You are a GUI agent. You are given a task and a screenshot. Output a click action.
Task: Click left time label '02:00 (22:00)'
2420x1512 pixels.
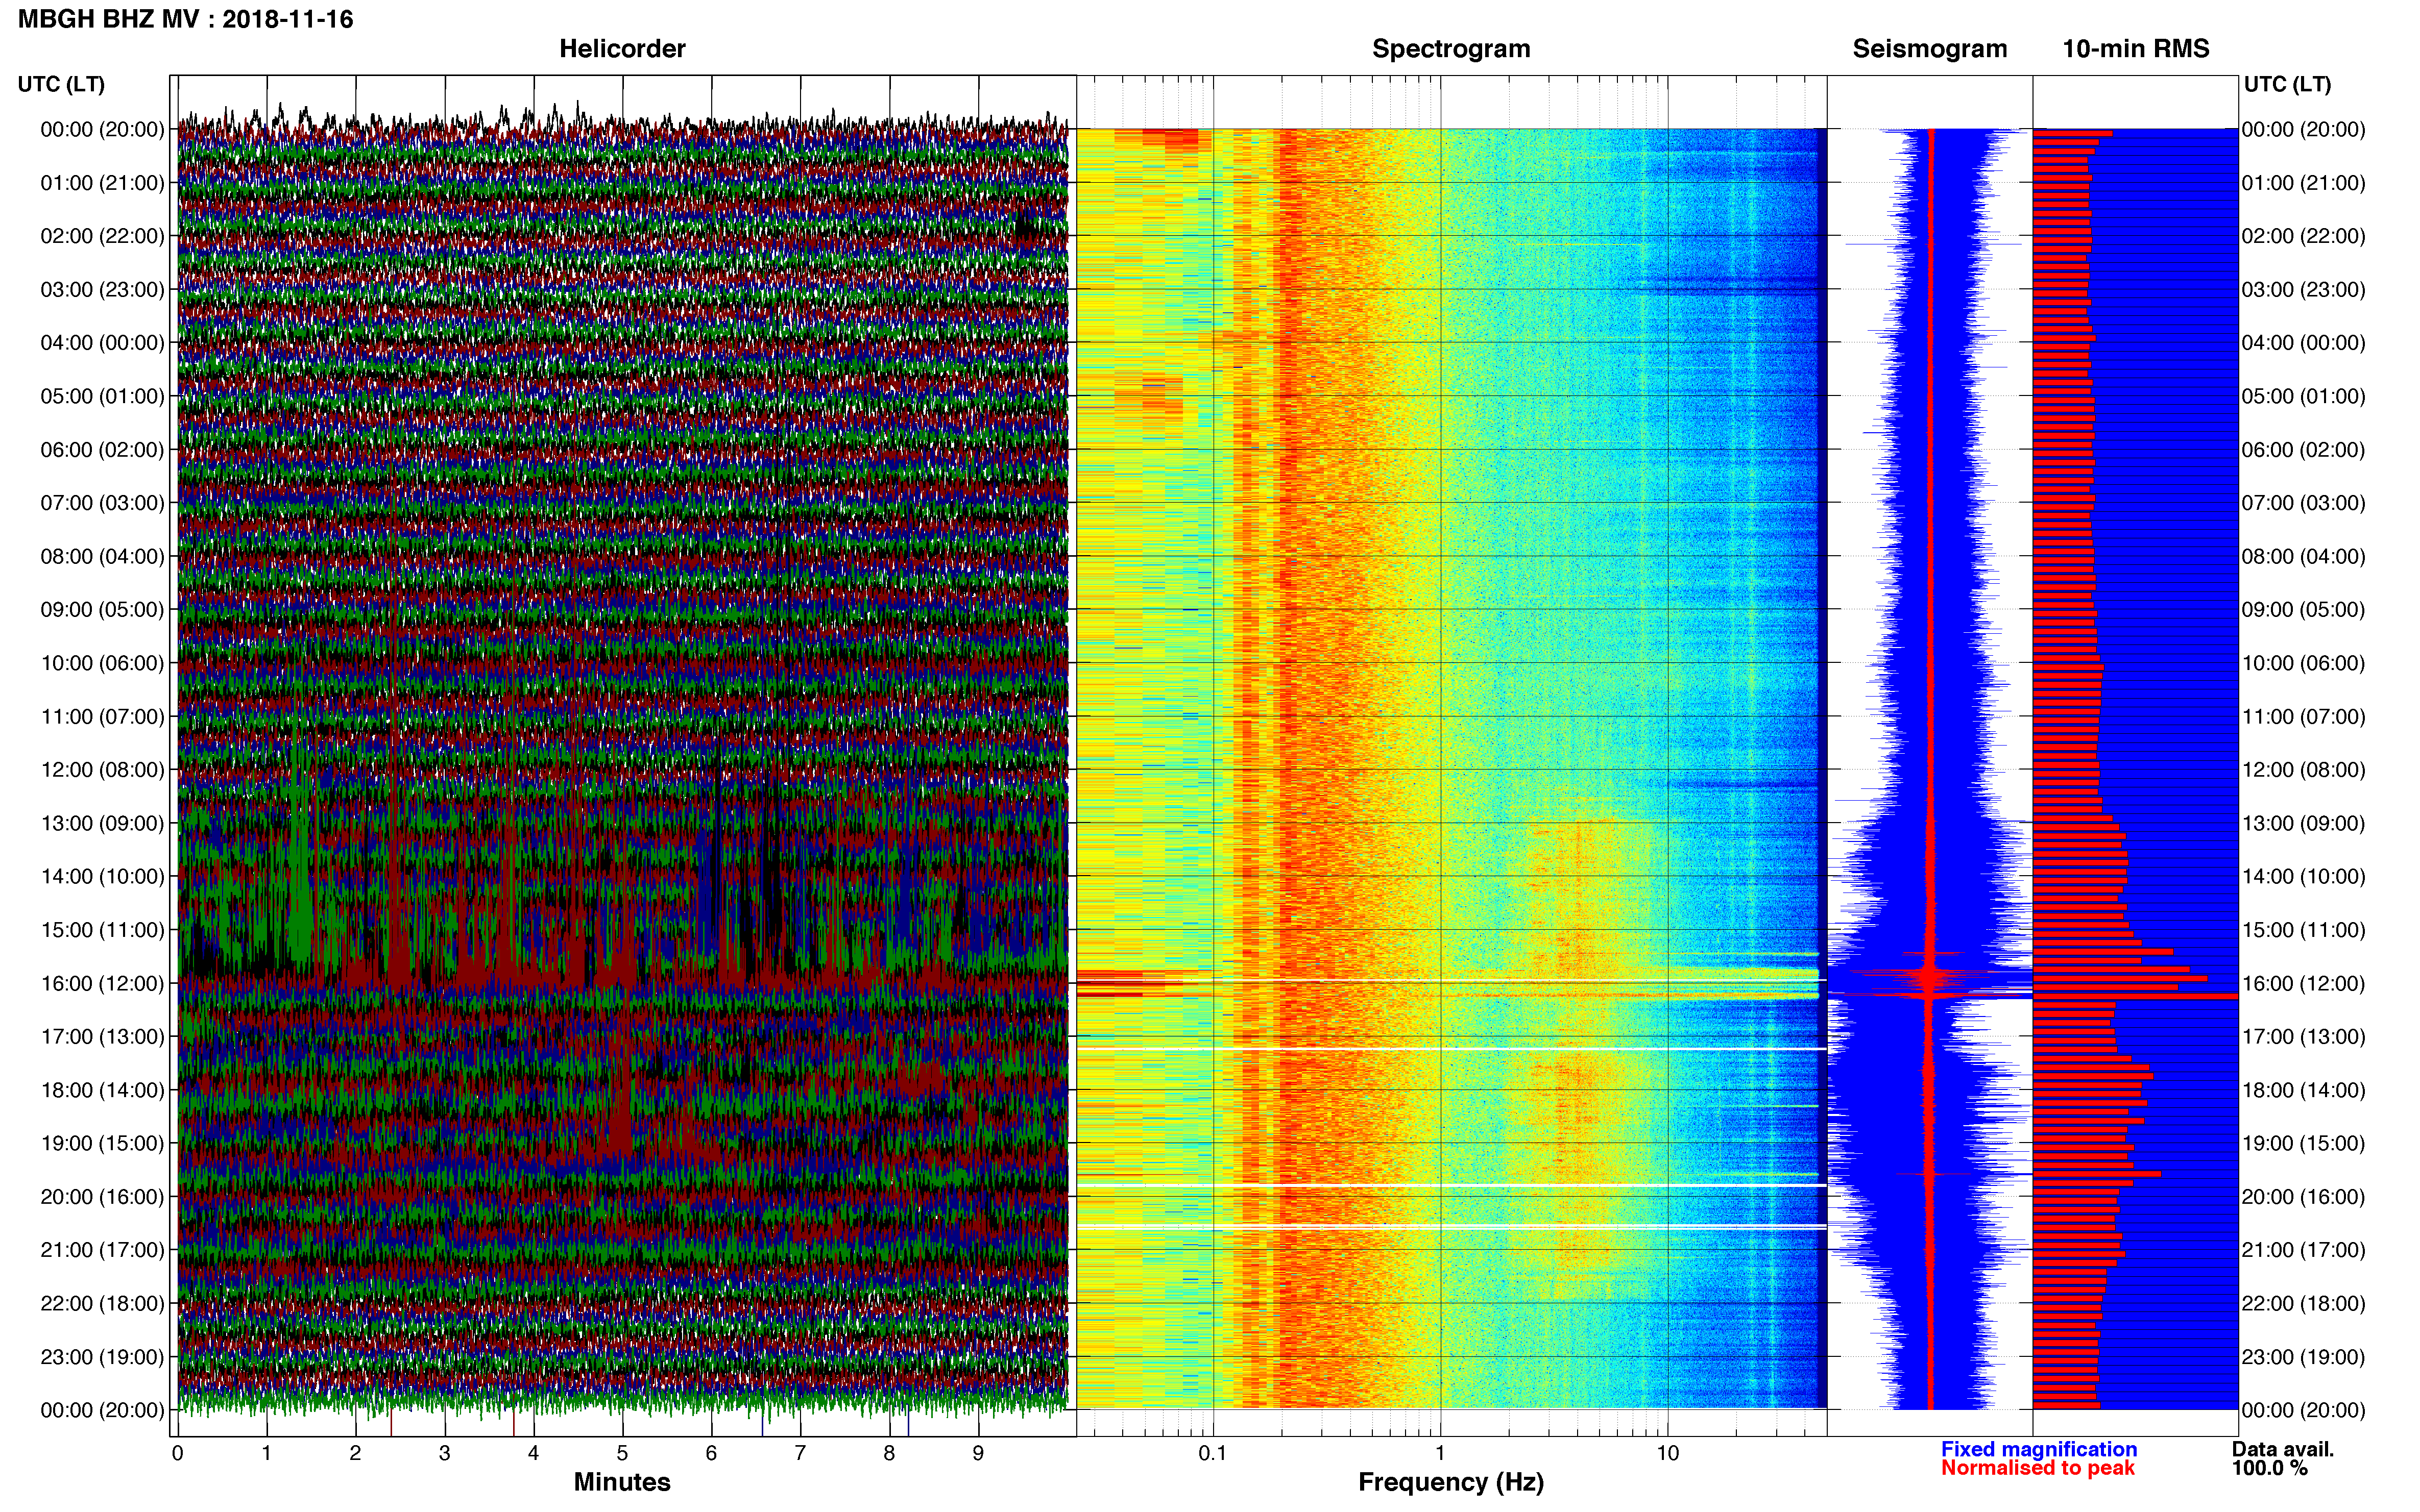point(102,236)
